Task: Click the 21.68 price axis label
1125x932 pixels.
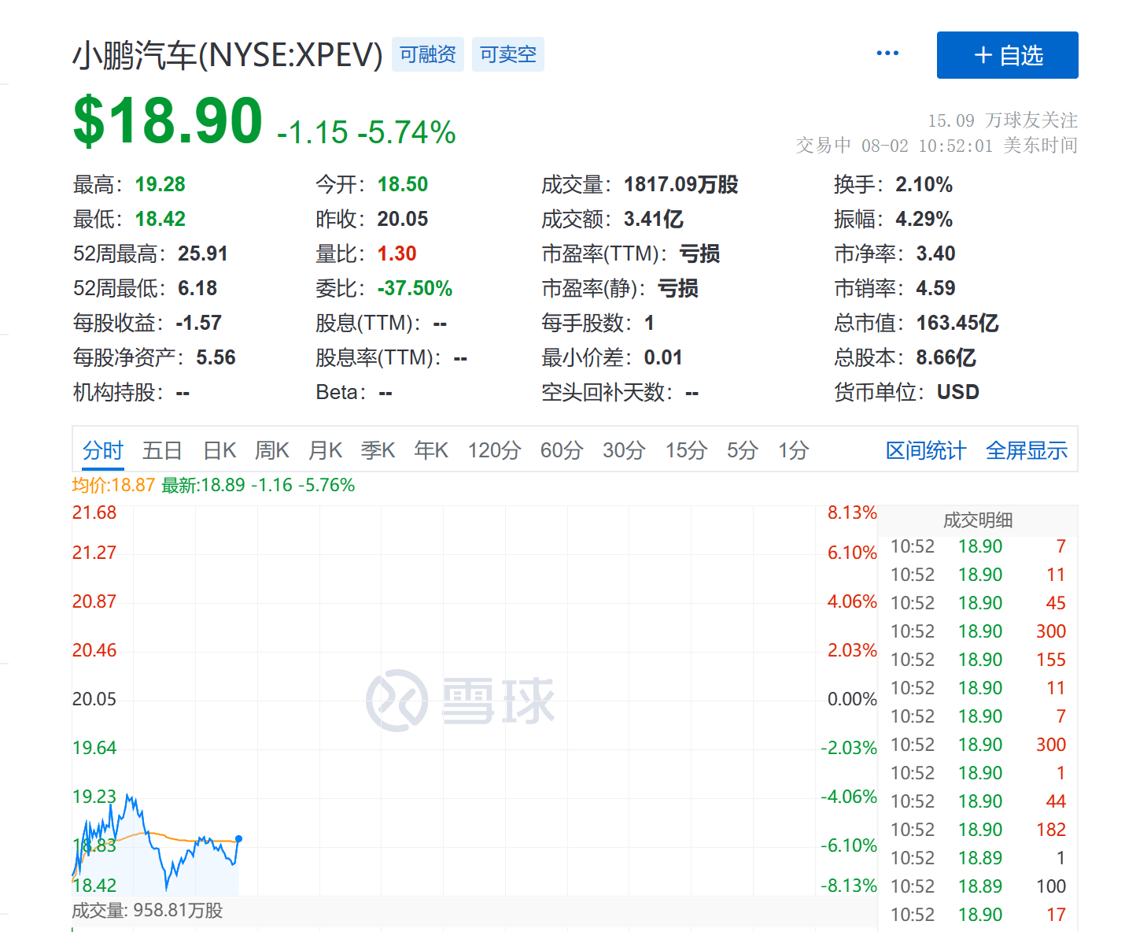Action: (x=94, y=513)
